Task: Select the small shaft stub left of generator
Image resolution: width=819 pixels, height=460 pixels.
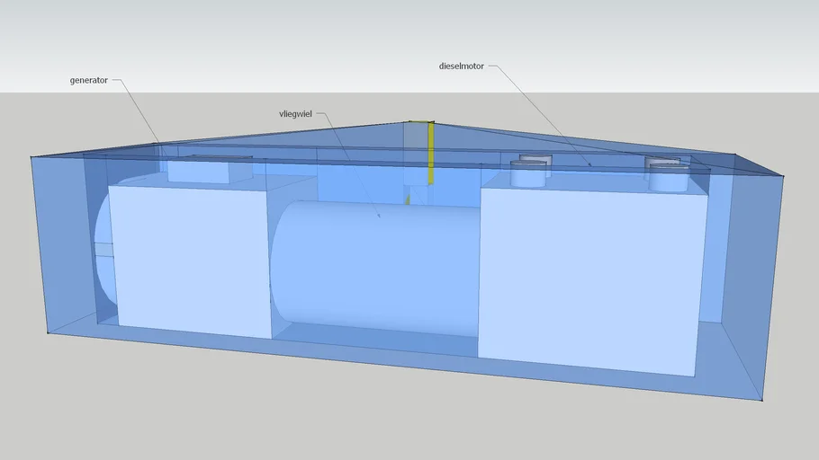Action: pos(103,250)
